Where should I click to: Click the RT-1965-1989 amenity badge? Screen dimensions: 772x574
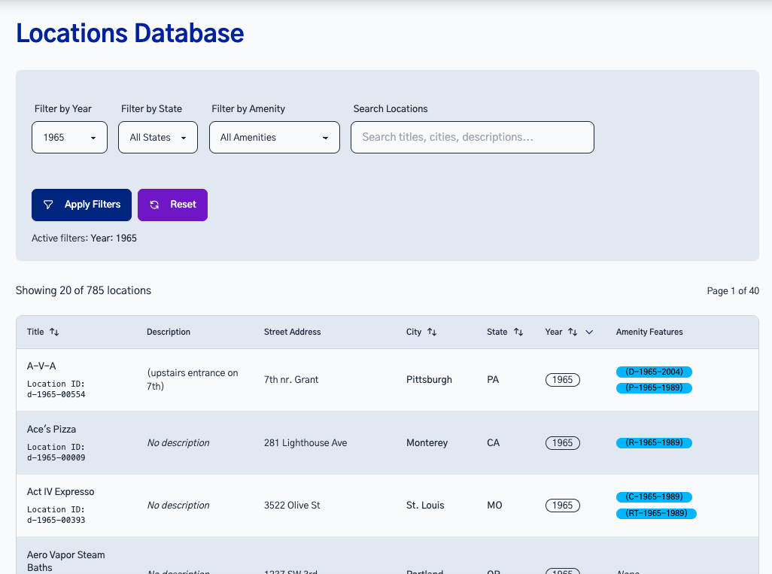point(656,514)
